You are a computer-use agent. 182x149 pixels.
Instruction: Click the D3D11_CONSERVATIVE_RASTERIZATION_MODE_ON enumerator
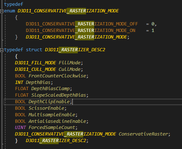[80, 31]
